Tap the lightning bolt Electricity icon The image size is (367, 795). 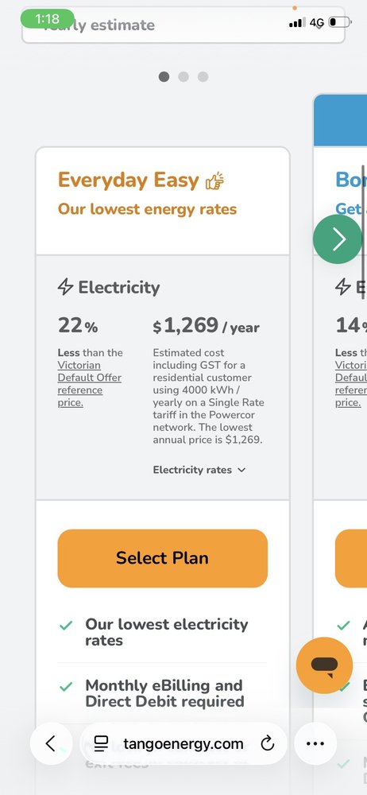click(65, 287)
